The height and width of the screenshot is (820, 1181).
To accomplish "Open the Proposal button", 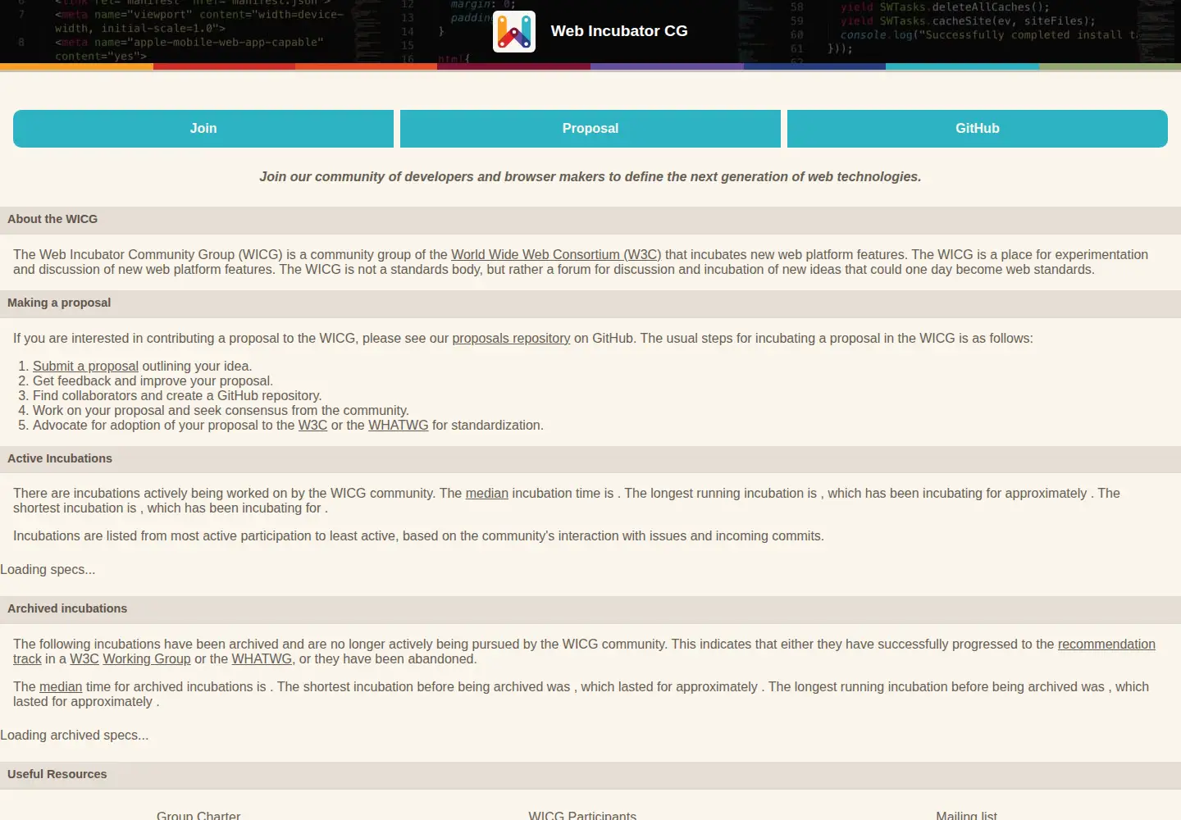I will 590,129.
